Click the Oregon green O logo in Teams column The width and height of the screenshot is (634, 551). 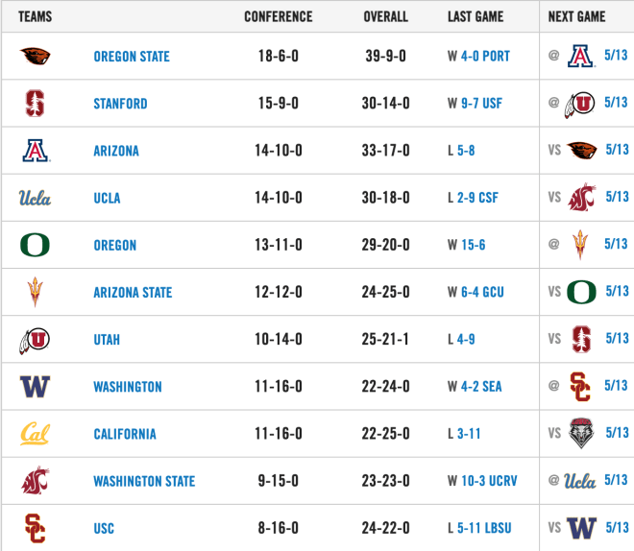[35, 245]
